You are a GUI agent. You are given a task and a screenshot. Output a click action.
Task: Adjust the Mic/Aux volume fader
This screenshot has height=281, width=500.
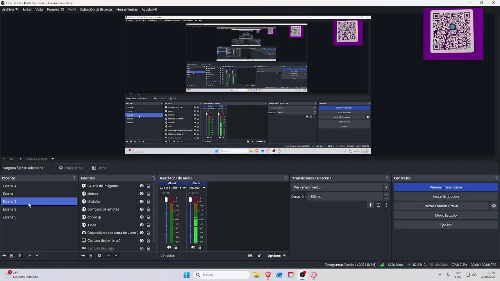click(x=190, y=200)
